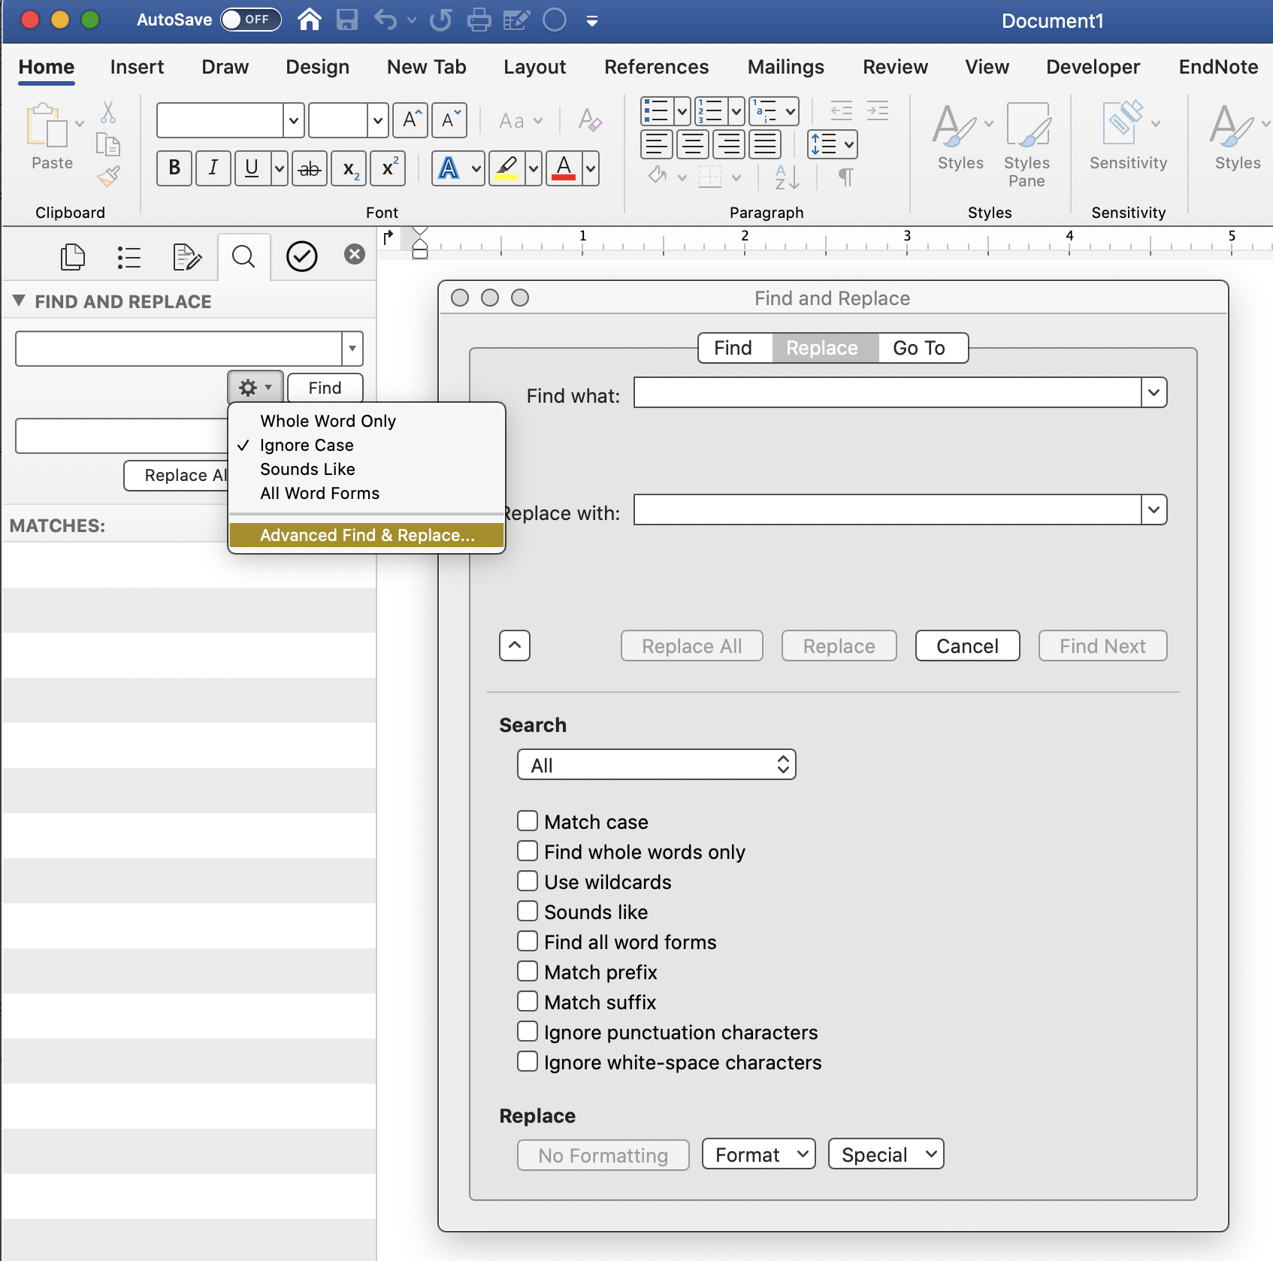Show paragraph marks with pilcrow icon
The height and width of the screenshot is (1261, 1273).
coord(845,177)
